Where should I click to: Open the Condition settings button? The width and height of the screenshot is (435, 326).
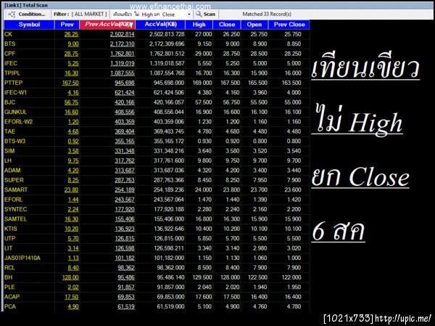coord(28,15)
